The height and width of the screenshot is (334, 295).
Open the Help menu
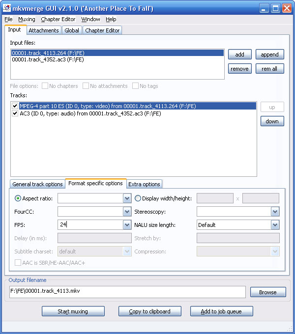(111, 19)
